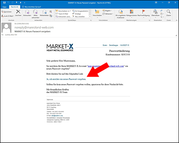Click the sender avatar picture
The image size is (179, 143).
6,28
